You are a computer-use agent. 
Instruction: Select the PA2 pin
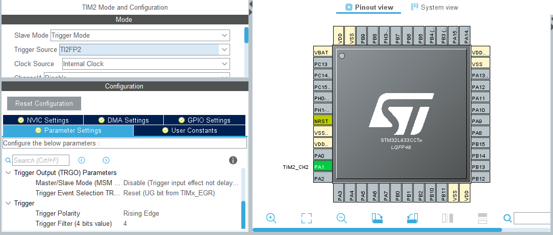pyautogui.click(x=323, y=179)
